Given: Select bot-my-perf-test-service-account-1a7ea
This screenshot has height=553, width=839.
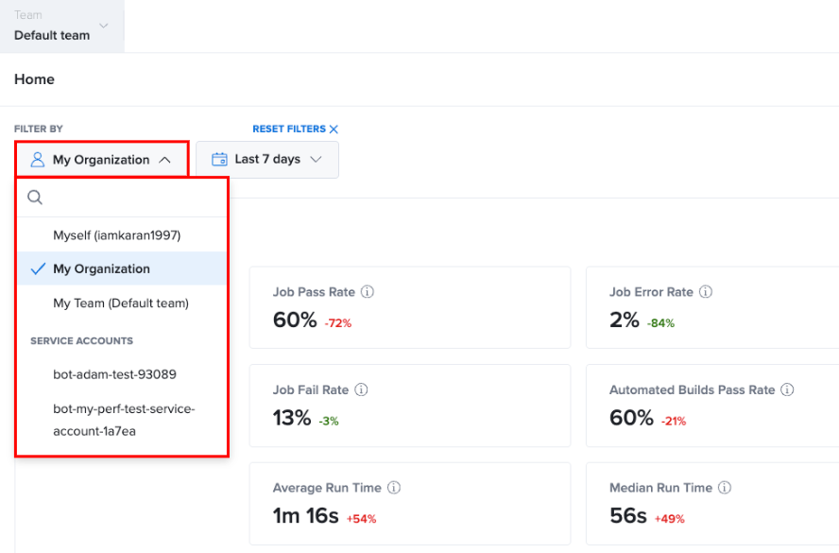Looking at the screenshot, I should click(122, 420).
